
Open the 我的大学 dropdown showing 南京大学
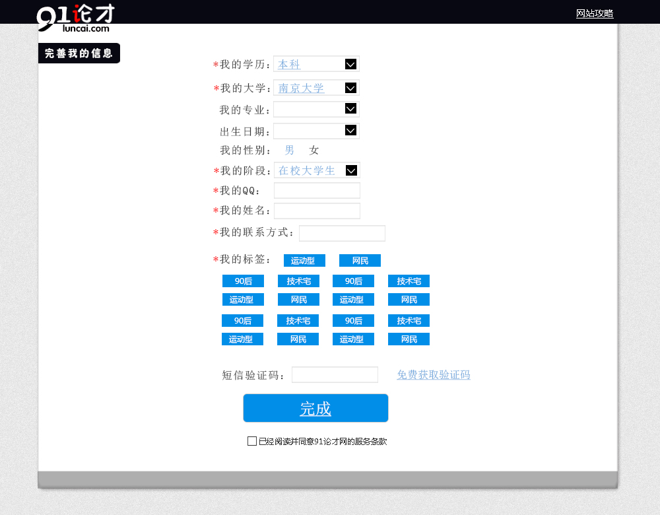tap(350, 88)
